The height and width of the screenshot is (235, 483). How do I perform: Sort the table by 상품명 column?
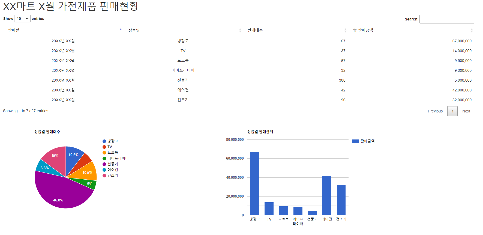point(183,30)
